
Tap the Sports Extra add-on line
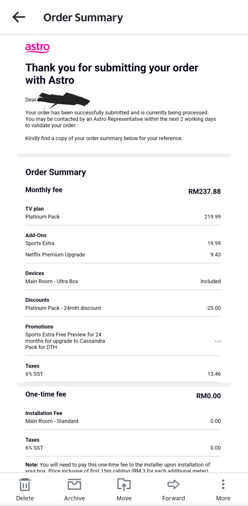(x=123, y=243)
